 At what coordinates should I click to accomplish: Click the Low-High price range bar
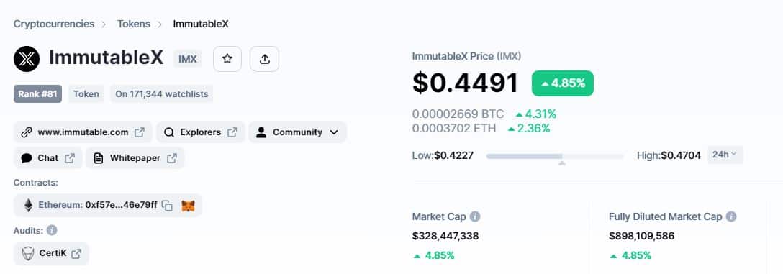(555, 156)
